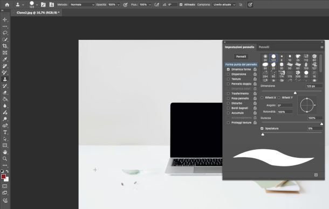Select the Eyedropper tool
329x209 pixels.
(5, 60)
